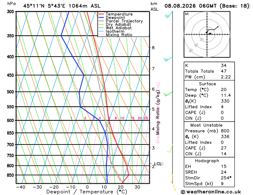Image resolution: width=253 pixels, height=195 pixels.
Task: Click the 'Hodograph' section header
Action: [207, 161]
